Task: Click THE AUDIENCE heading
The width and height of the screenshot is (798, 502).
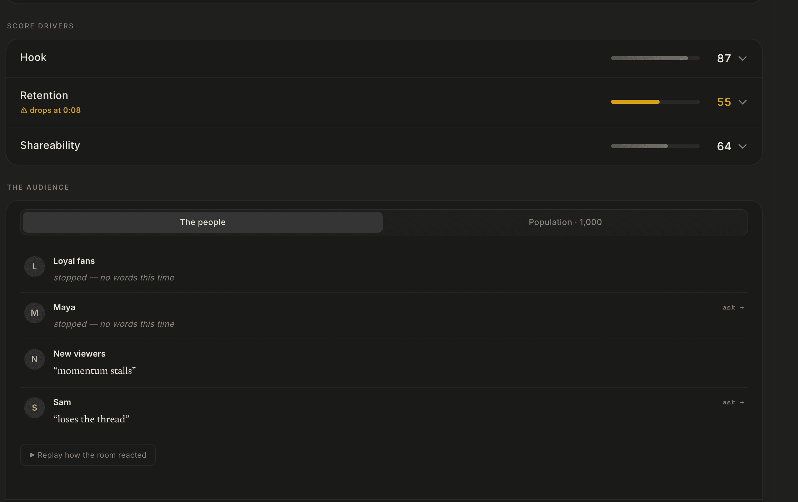Action: point(38,187)
